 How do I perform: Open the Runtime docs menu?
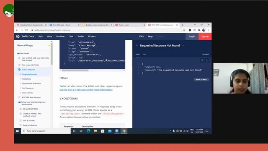[x=60, y=36]
